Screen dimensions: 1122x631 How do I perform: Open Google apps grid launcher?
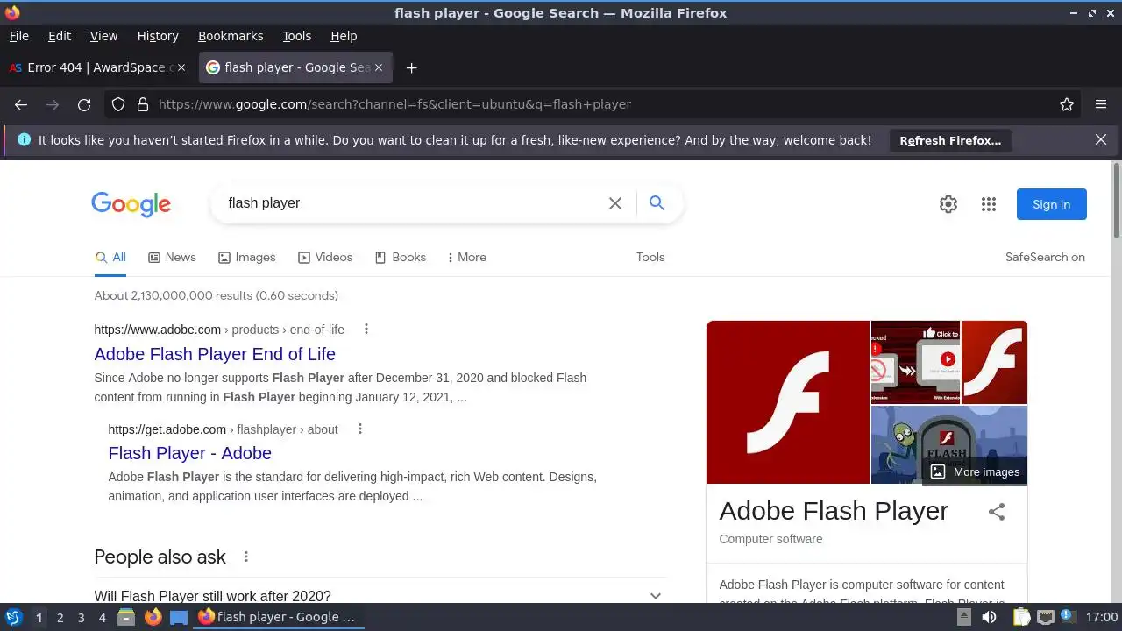tap(989, 204)
